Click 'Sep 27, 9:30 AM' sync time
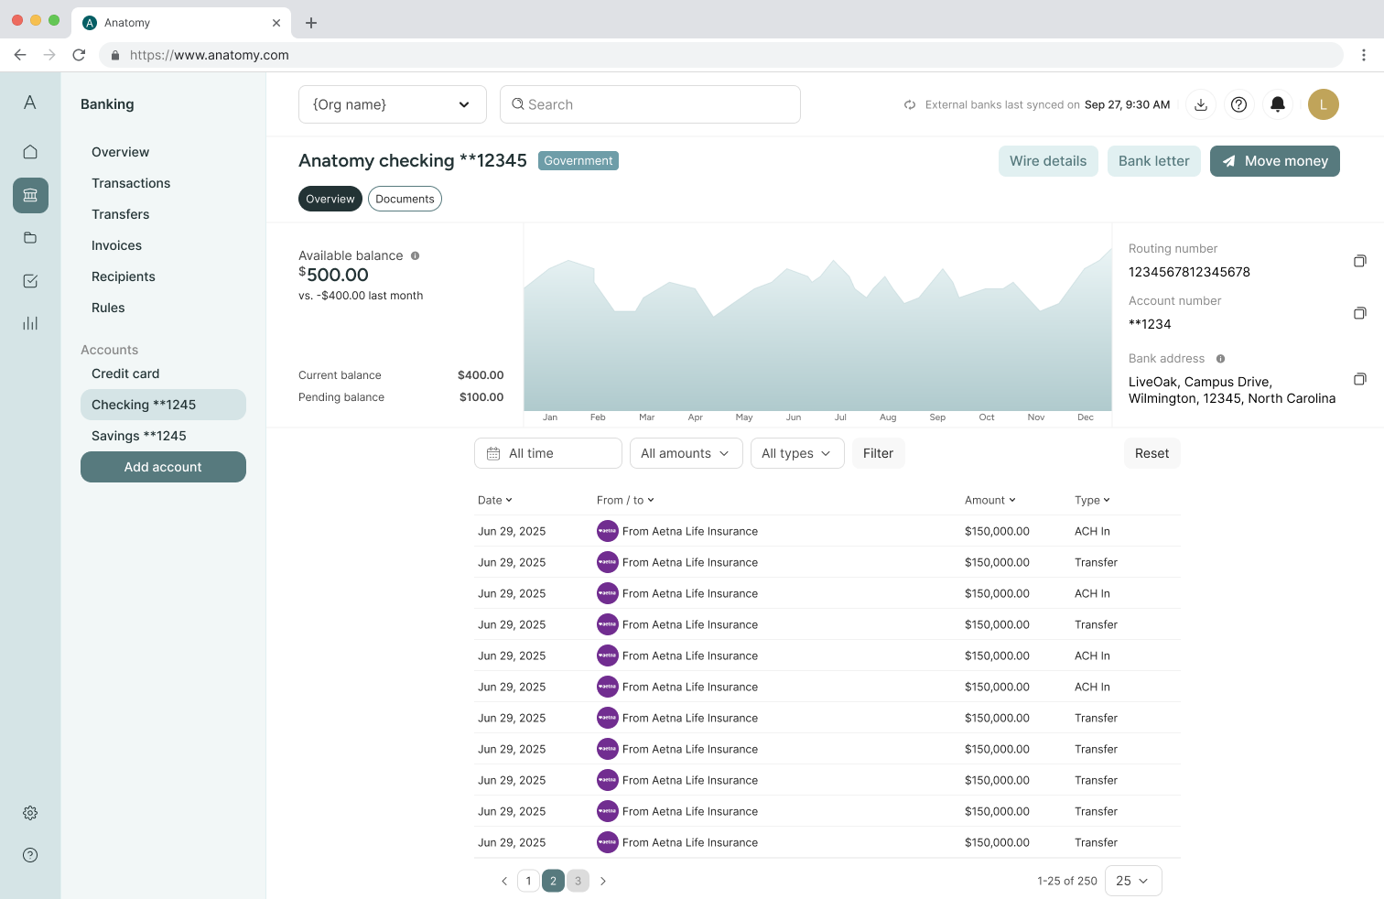The width and height of the screenshot is (1384, 899). point(1127,104)
